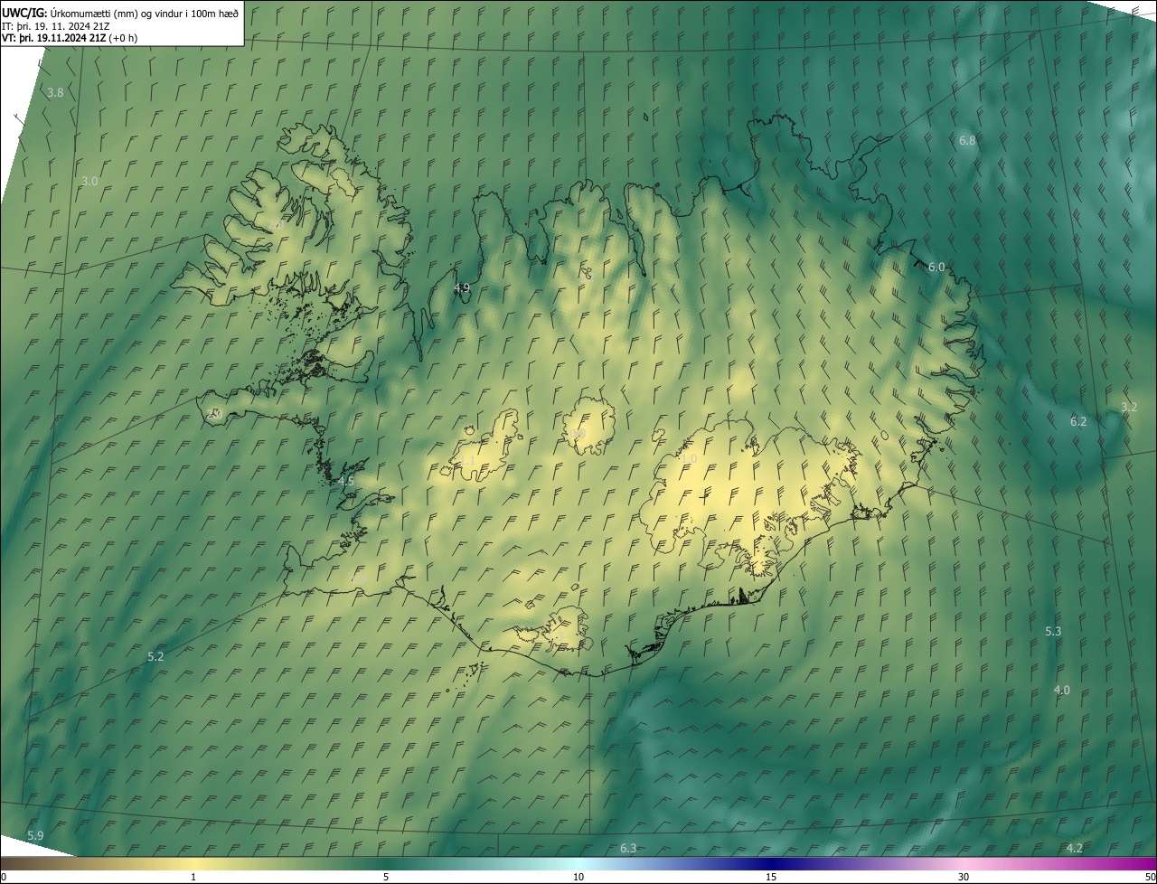The height and width of the screenshot is (884, 1157).
Task: Click the 5.2 value label
Action: point(155,657)
